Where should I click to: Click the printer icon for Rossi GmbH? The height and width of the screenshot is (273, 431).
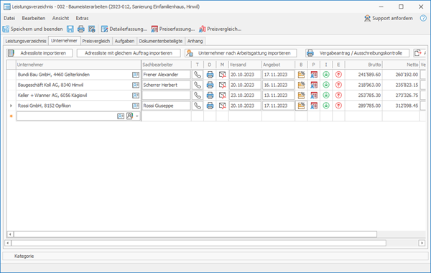pos(210,106)
